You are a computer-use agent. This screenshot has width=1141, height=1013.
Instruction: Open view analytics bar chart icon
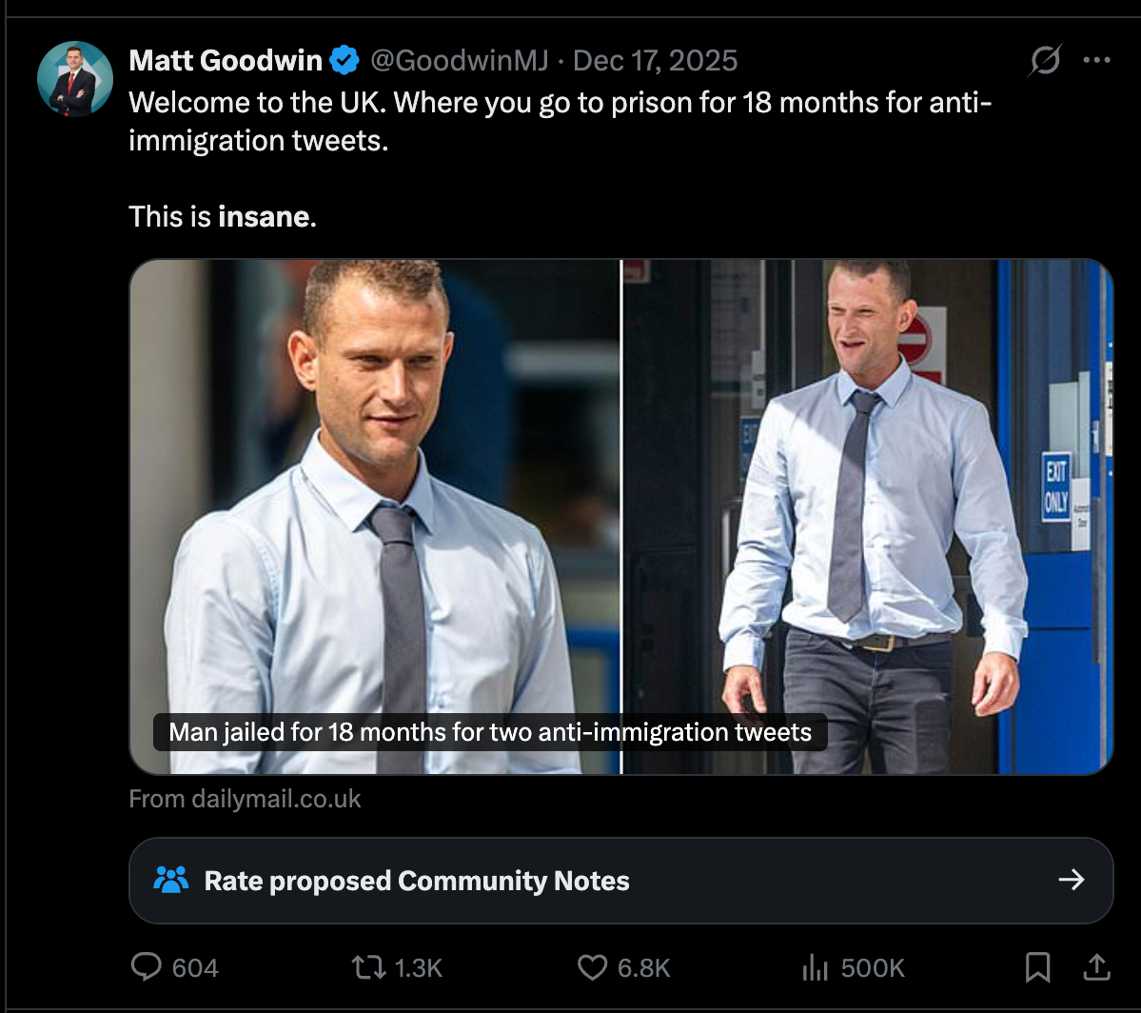[x=816, y=968]
